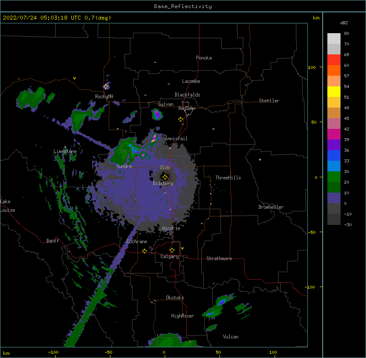
Task: Click the Ponoka city label
Action: [204, 58]
